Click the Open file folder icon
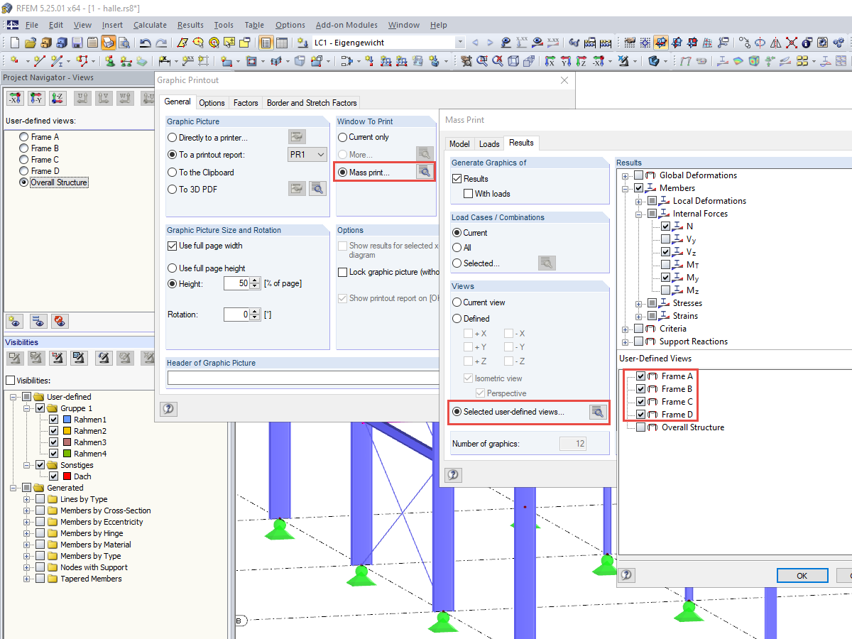The image size is (852, 639). pos(31,43)
